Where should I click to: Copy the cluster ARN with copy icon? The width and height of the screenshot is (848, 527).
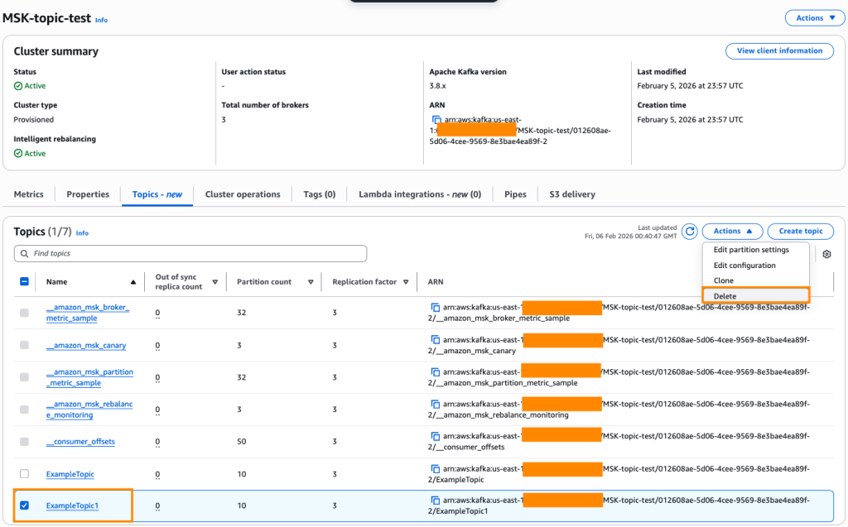tap(436, 120)
